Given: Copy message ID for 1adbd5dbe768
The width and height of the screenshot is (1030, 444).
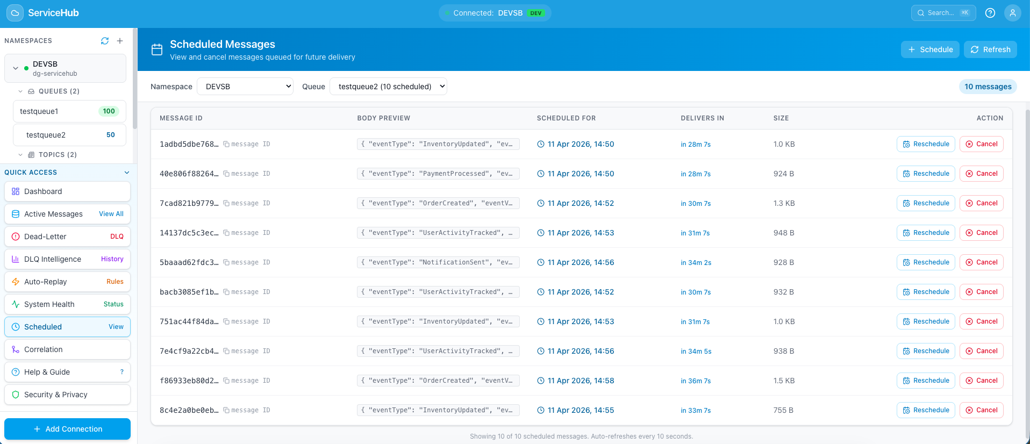Looking at the screenshot, I should (x=226, y=144).
